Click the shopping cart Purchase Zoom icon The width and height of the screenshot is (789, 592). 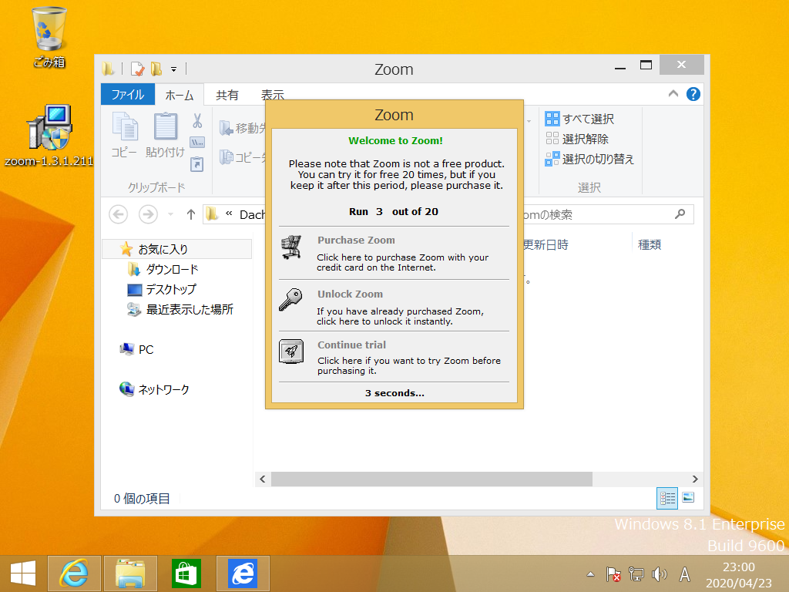[291, 247]
